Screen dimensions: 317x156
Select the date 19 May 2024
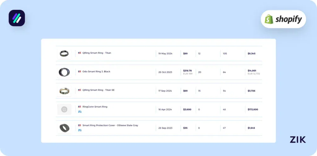tap(165, 54)
